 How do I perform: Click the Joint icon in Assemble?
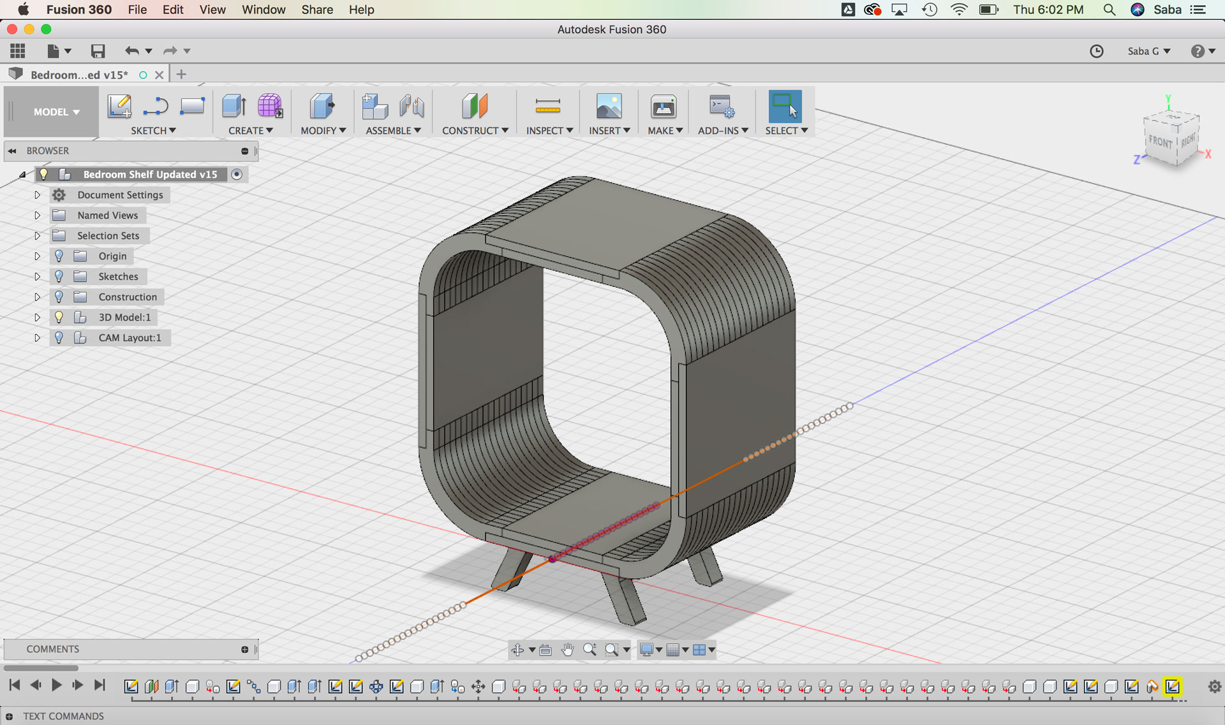coord(412,106)
